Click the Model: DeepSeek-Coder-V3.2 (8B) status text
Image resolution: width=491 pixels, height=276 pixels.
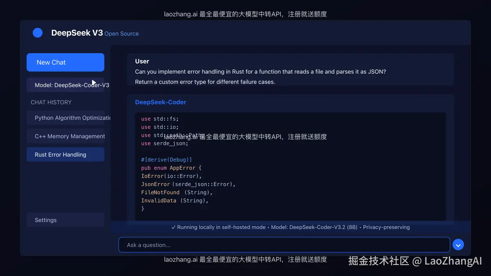(314, 227)
